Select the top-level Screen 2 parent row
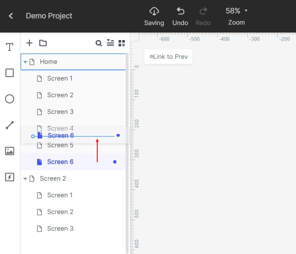296x254 pixels. pos(73,179)
